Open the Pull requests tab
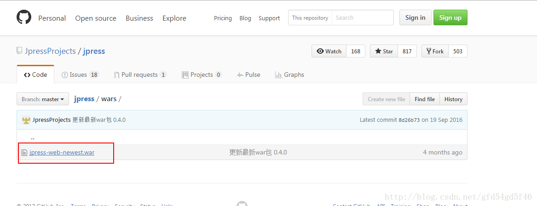The height and width of the screenshot is (206, 537). [140, 74]
